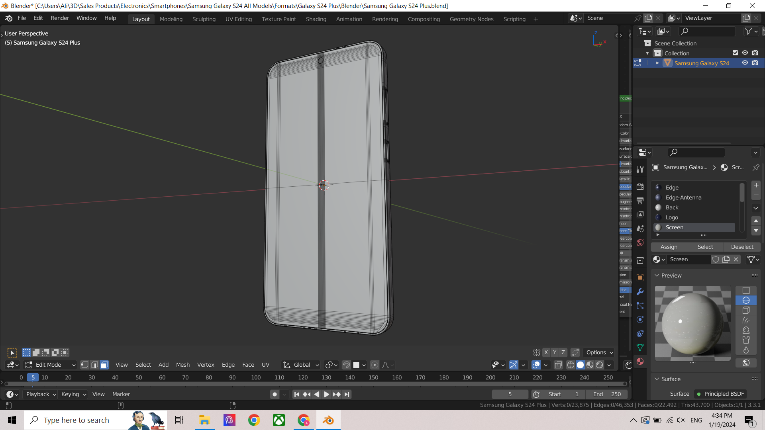This screenshot has width=765, height=430.
Task: Toggle X axis mirror editing
Action: 546,352
